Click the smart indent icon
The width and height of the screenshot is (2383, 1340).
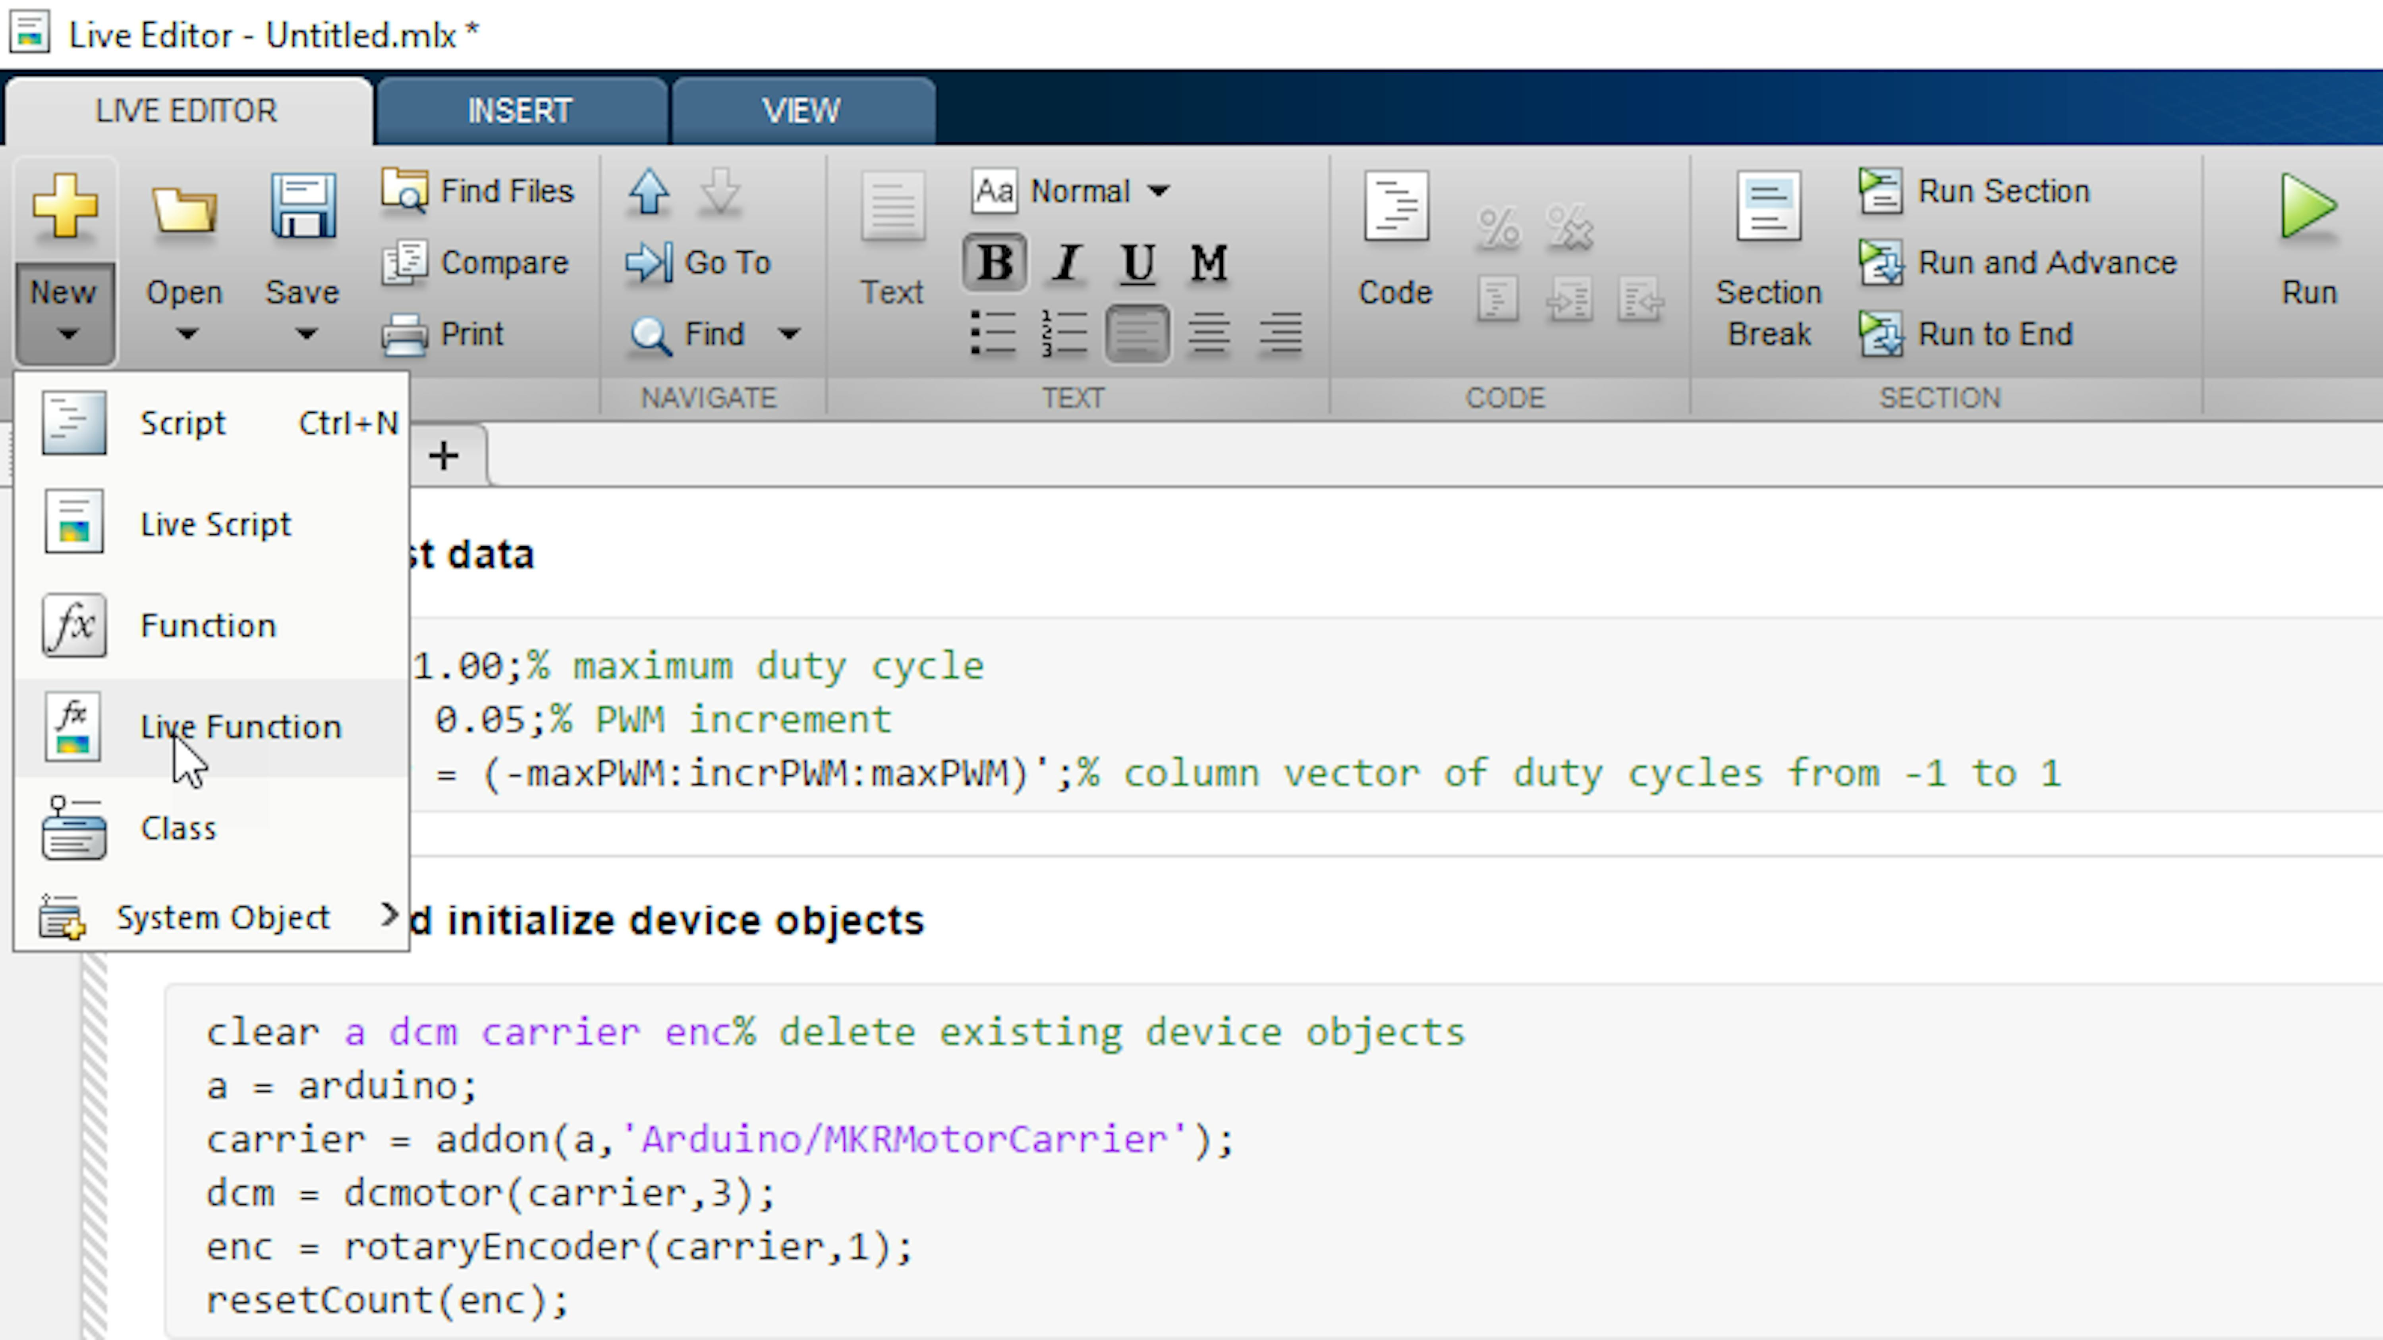[1498, 299]
